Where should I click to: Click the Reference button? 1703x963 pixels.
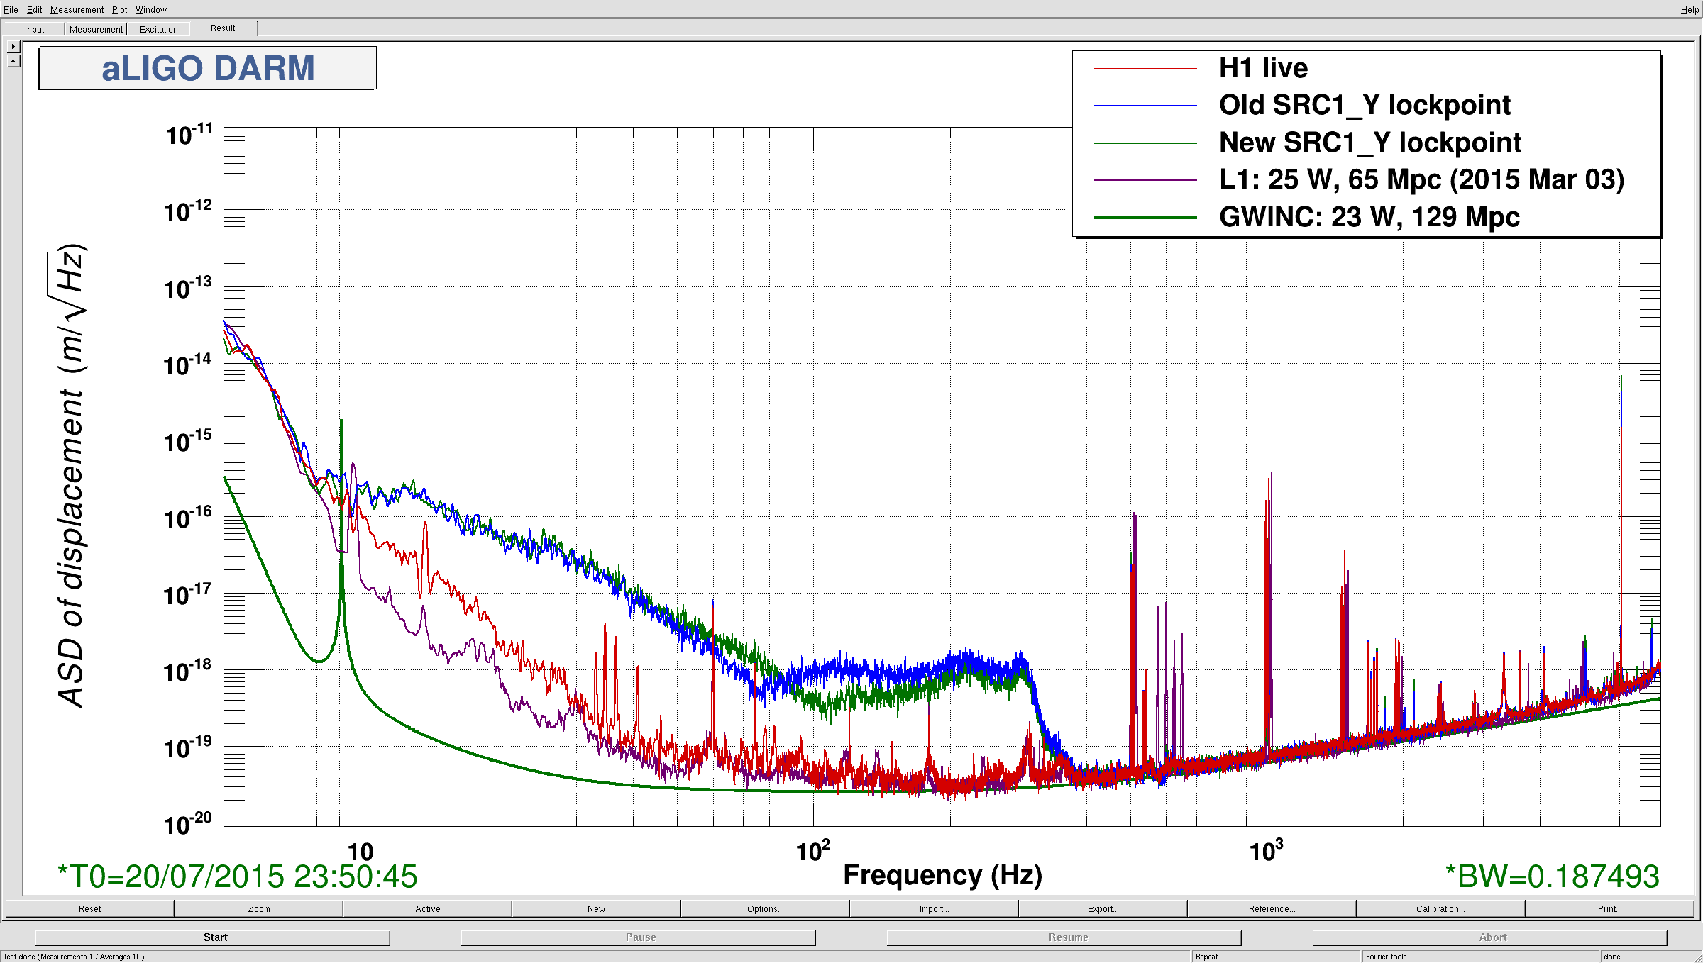click(1272, 908)
